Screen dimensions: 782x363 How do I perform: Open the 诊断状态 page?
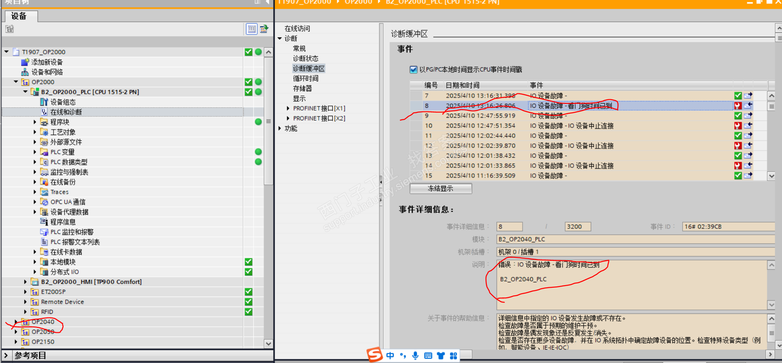pos(306,58)
